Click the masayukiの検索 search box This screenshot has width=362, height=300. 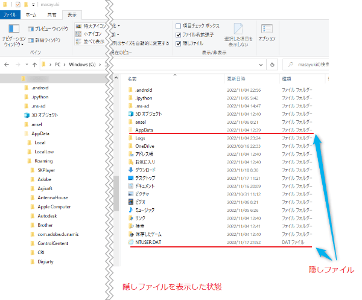(x=306, y=65)
